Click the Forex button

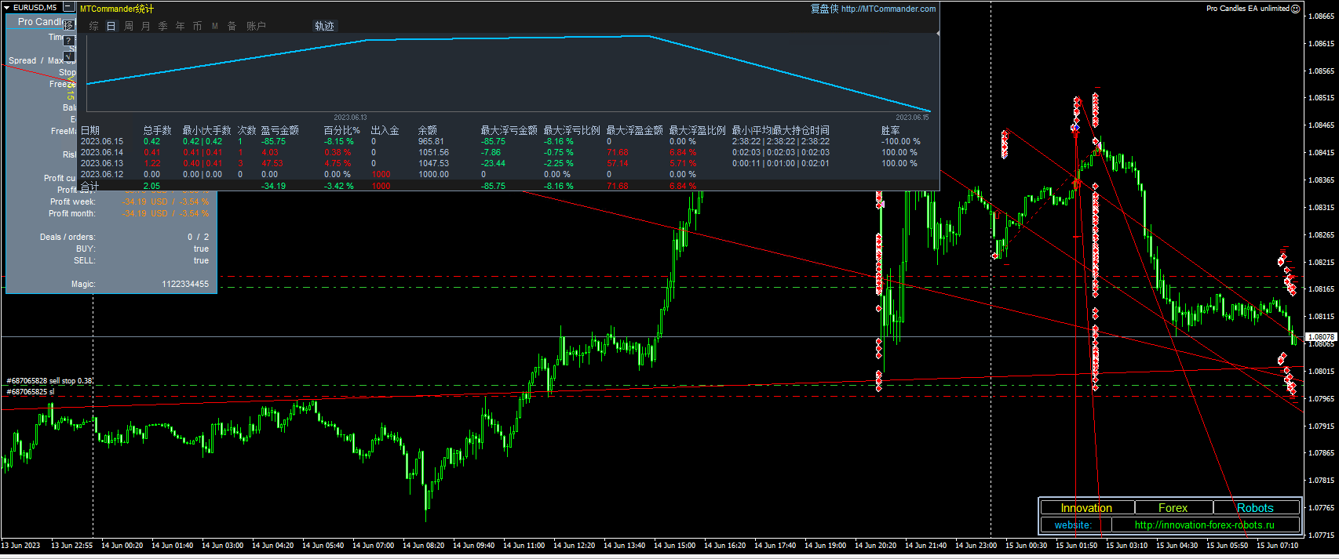point(1173,508)
